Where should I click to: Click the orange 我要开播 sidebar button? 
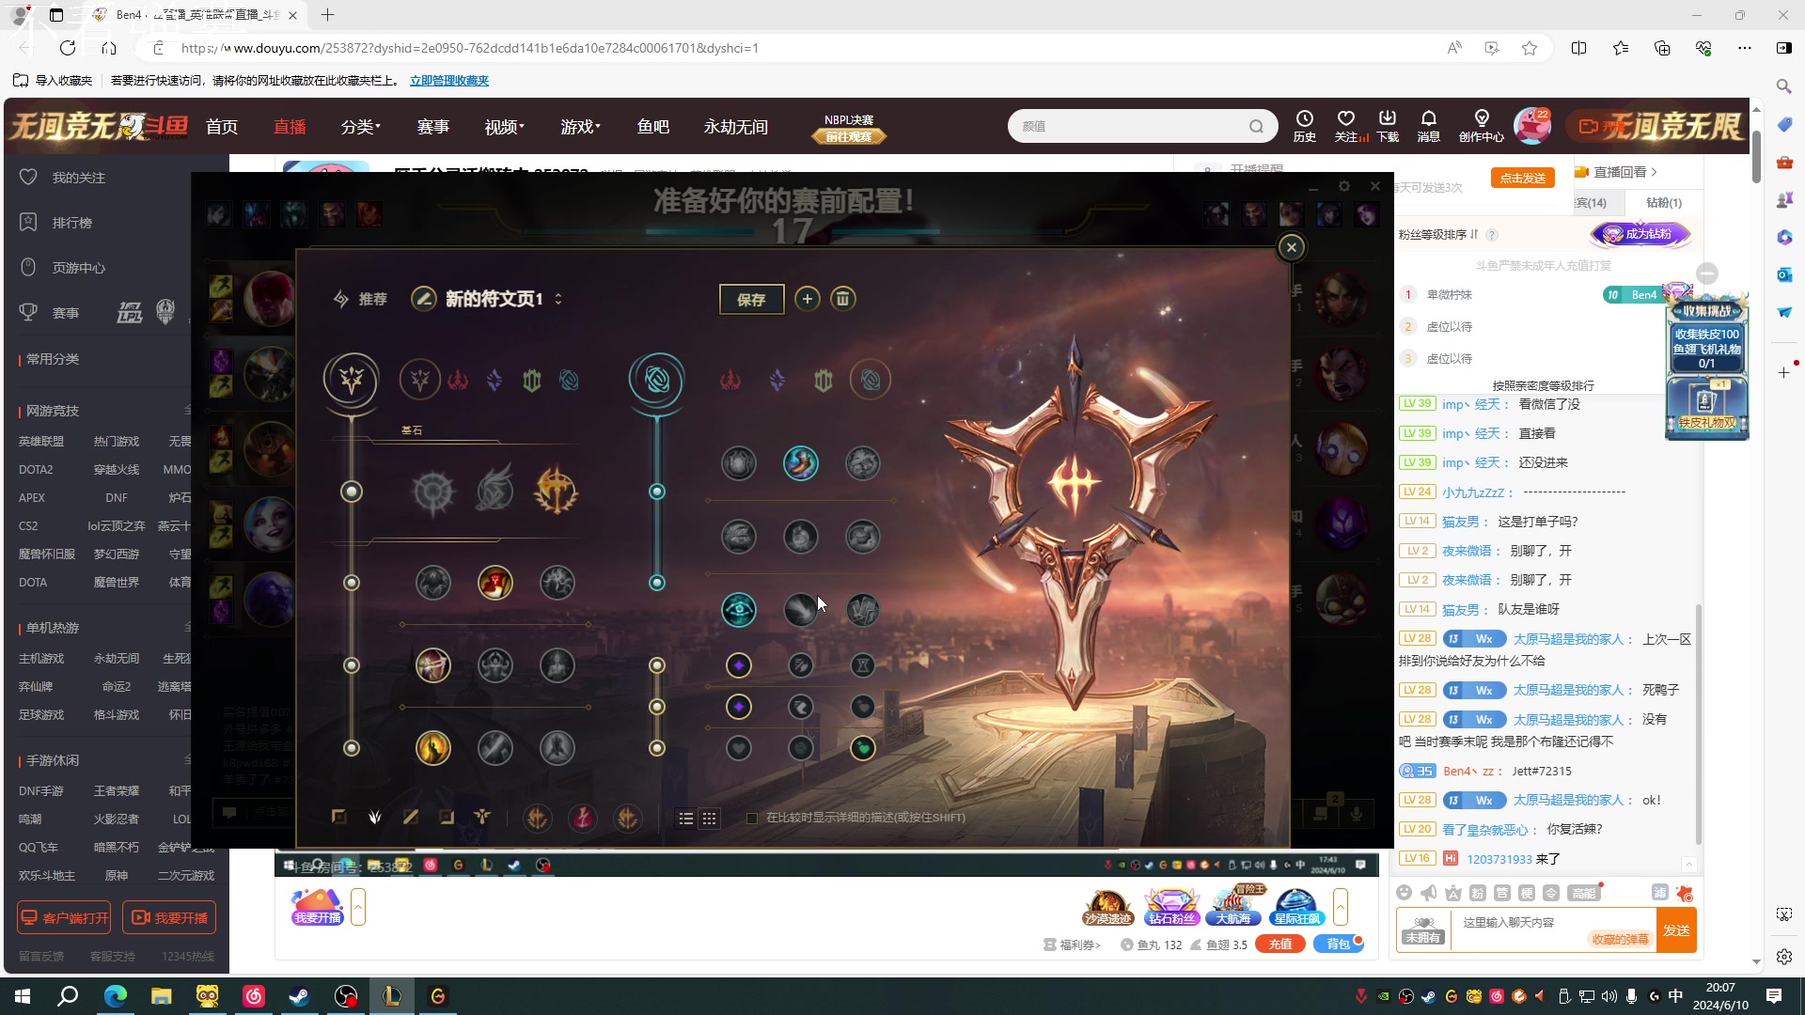(169, 917)
